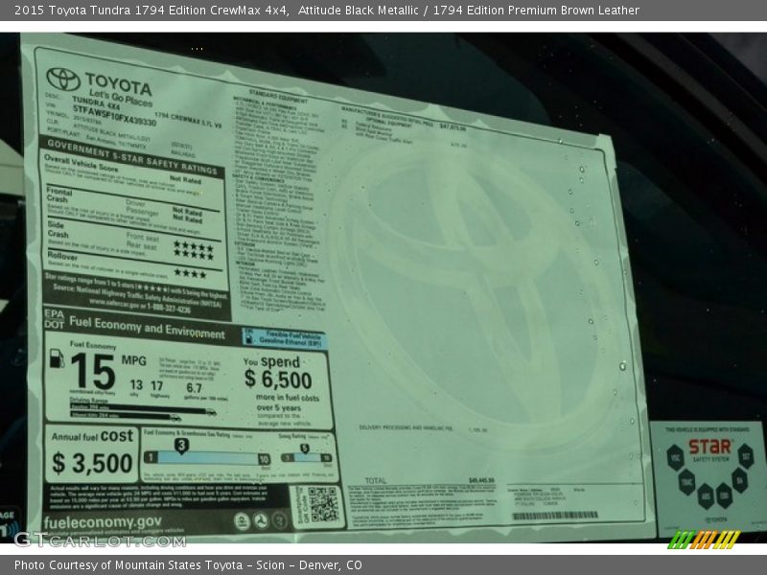
Task: Click the ABS hexagon badge
Action: [705, 495]
